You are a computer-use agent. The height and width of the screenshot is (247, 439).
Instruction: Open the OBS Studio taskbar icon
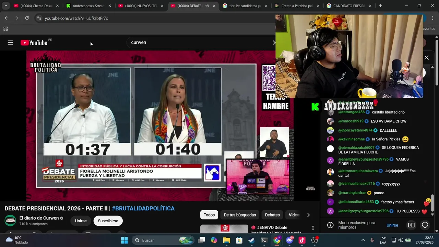click(315, 240)
